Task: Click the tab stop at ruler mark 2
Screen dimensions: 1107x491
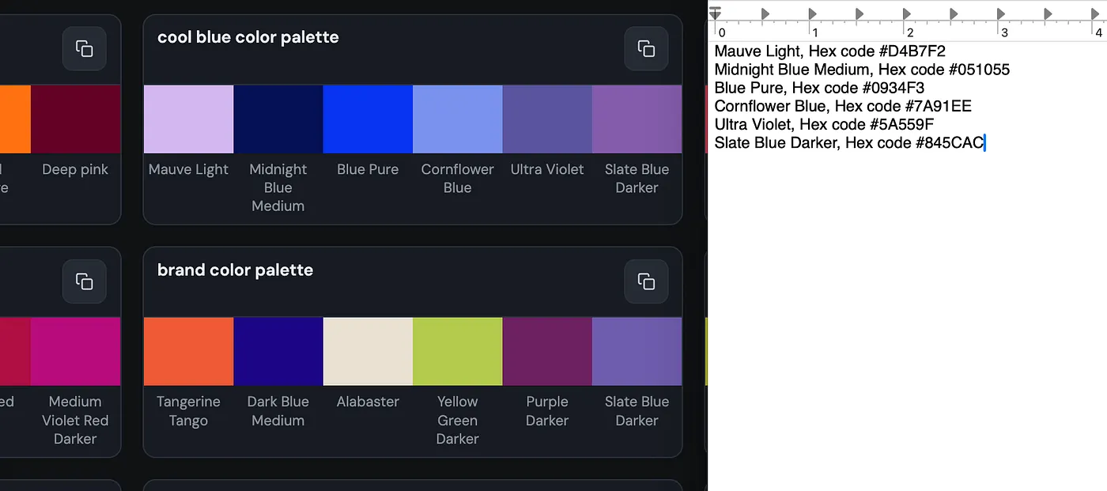Action: [907, 13]
